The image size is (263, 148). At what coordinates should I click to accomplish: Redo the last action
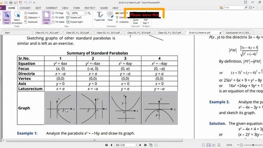(30, 2)
